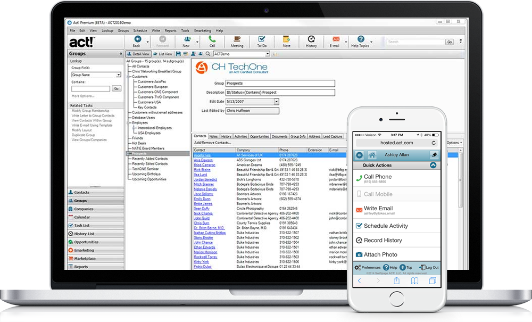The image size is (532, 322).
Task: Open the Schedule menu
Action: click(x=140, y=30)
